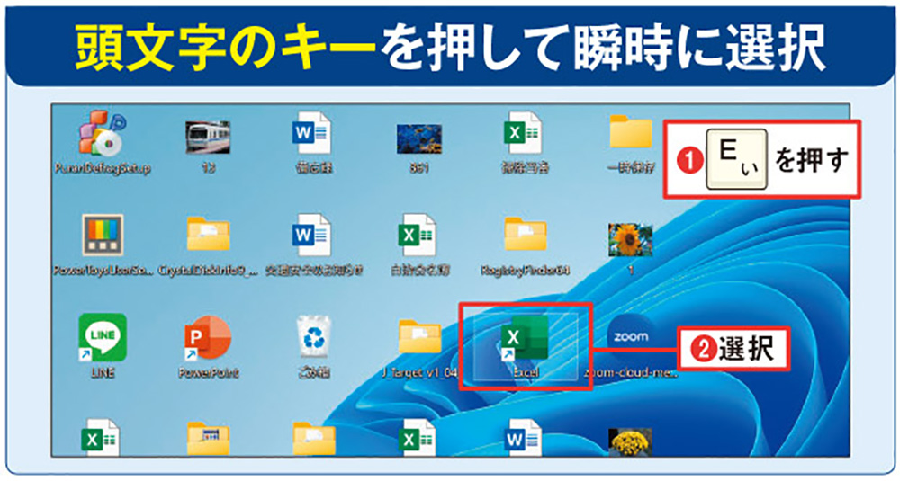Image resolution: width=900 pixels, height=481 pixels.
Task: Select the 自治会名簿 Excel file
Action: pos(419,236)
